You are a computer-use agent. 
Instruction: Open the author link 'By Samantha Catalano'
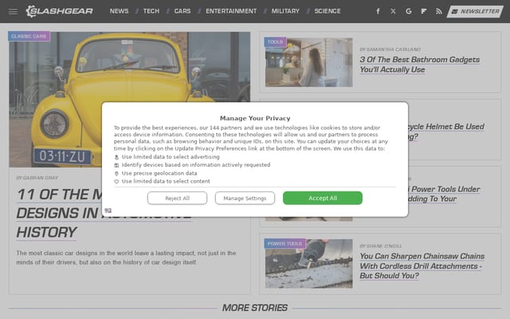[x=390, y=49]
